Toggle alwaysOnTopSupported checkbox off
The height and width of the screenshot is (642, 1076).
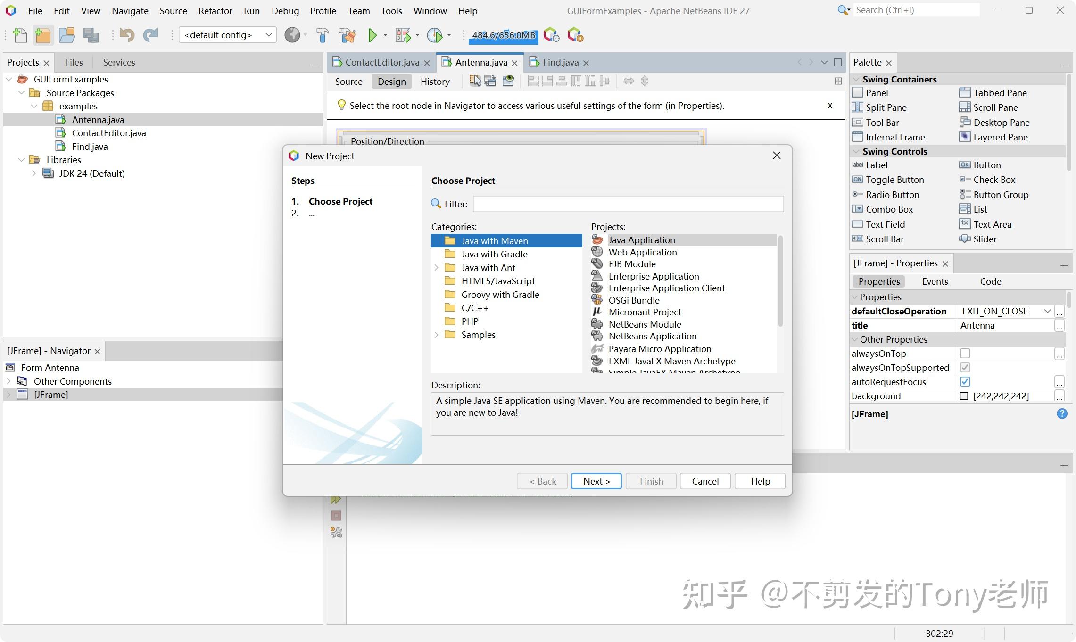click(x=966, y=368)
